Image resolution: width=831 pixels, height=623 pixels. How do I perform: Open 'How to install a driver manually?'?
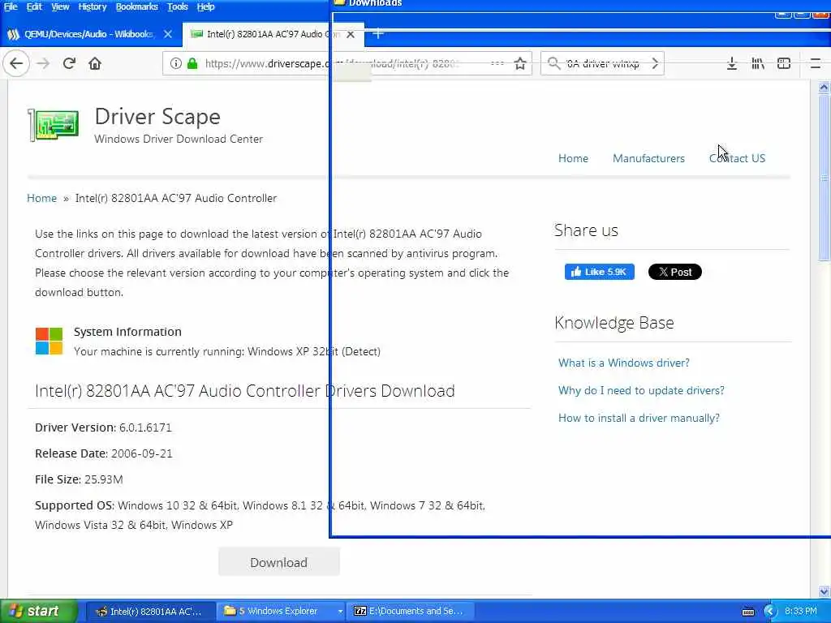coord(639,418)
